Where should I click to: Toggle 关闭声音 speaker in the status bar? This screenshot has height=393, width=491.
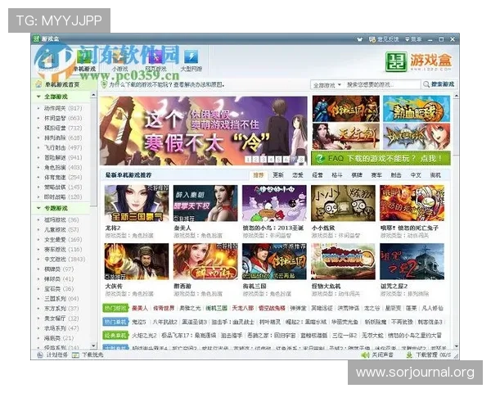pyautogui.click(x=377, y=355)
